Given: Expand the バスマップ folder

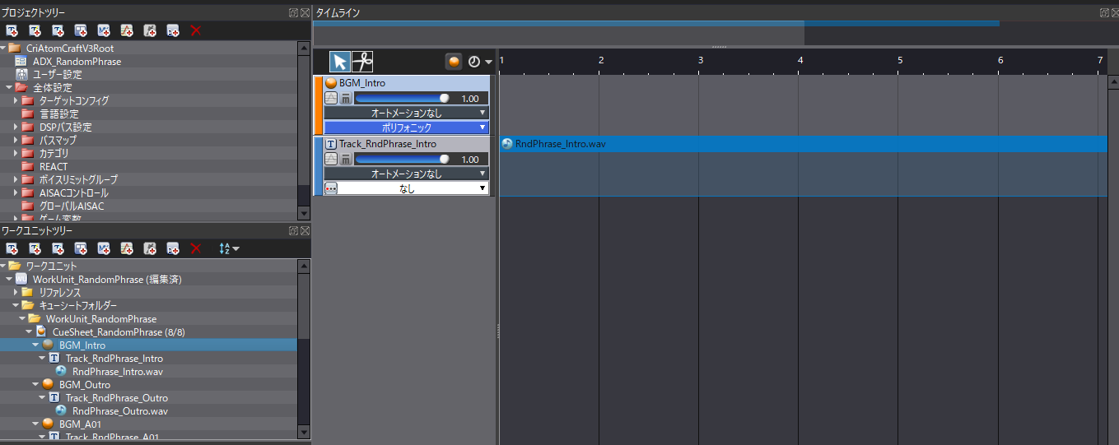Looking at the screenshot, I should click(16, 140).
